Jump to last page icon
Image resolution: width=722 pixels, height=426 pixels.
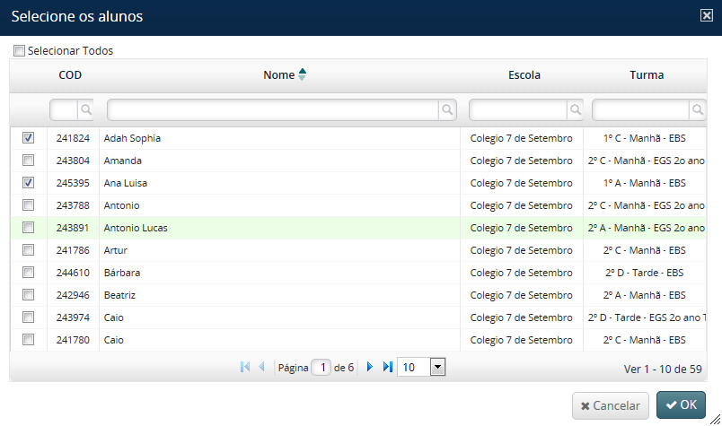click(x=387, y=367)
